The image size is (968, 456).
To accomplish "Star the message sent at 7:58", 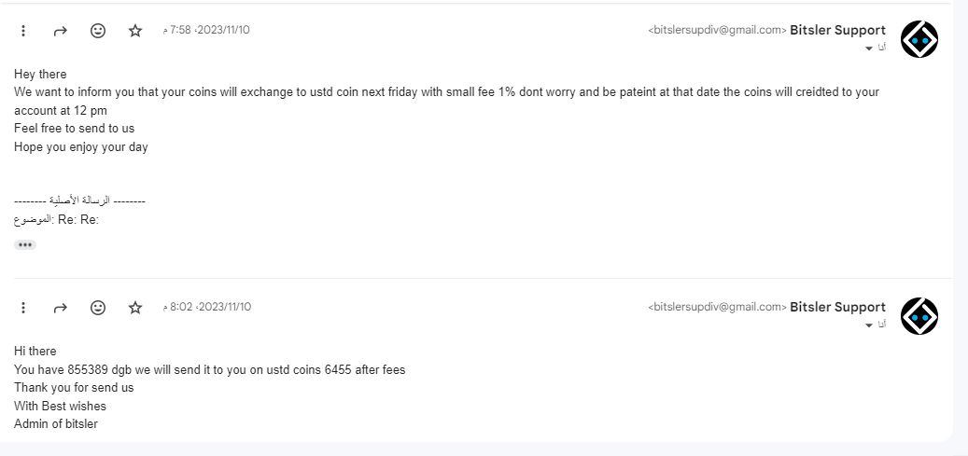I will [x=135, y=31].
